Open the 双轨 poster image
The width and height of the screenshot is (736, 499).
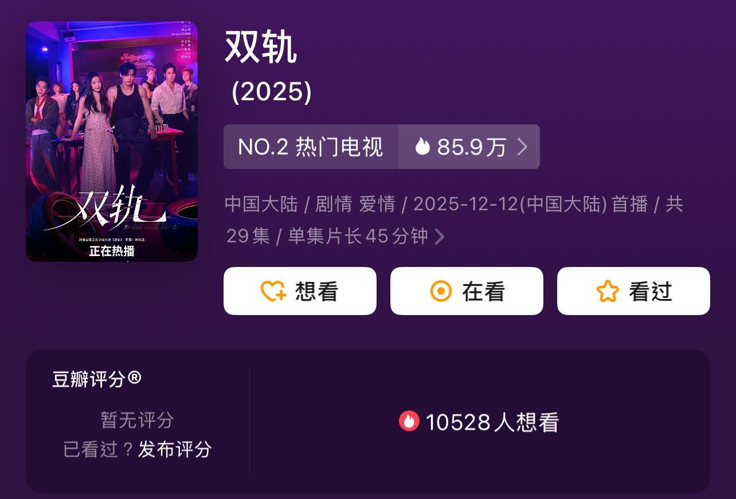(112, 142)
